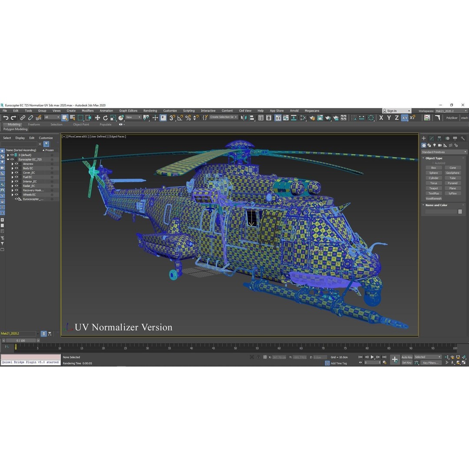The image size is (469, 469).
Task: Open the Modify panel tab icon
Action: tap(431, 138)
